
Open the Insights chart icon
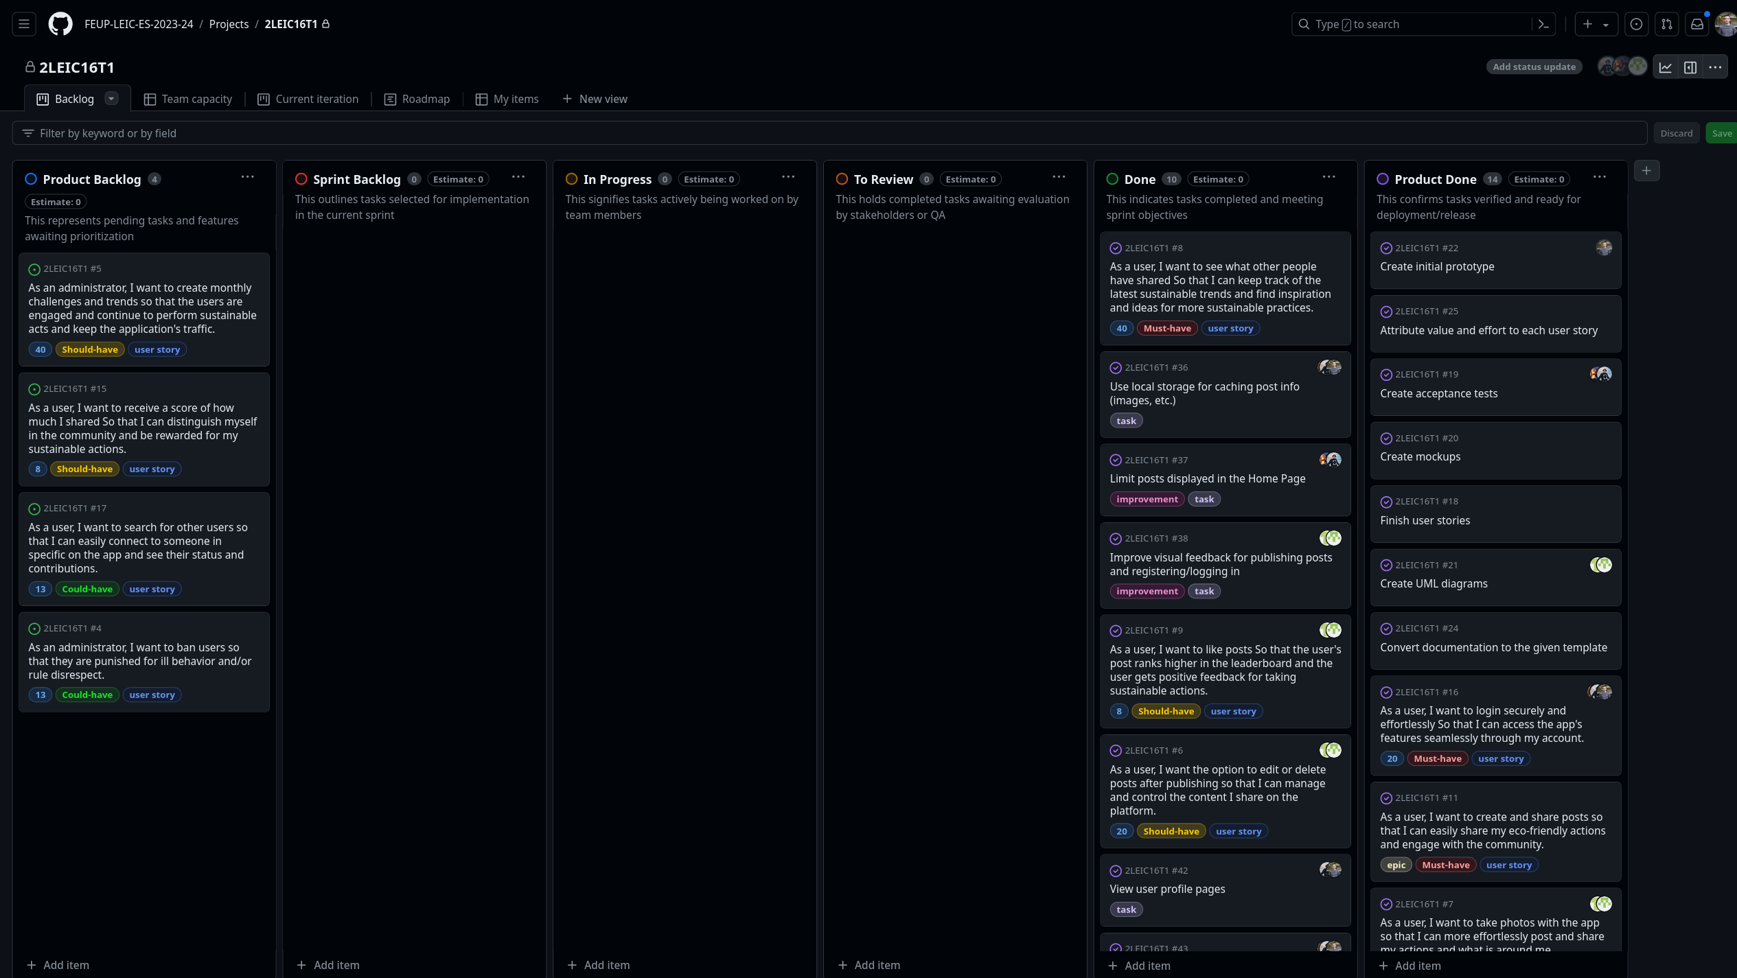click(1666, 67)
